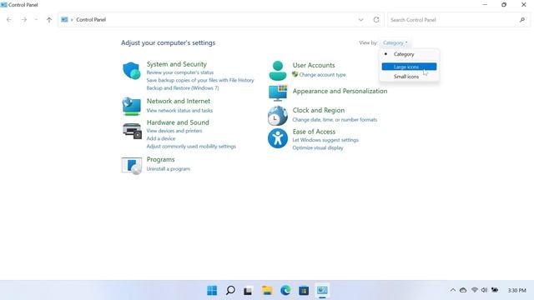Go back with the back arrow

9,20
